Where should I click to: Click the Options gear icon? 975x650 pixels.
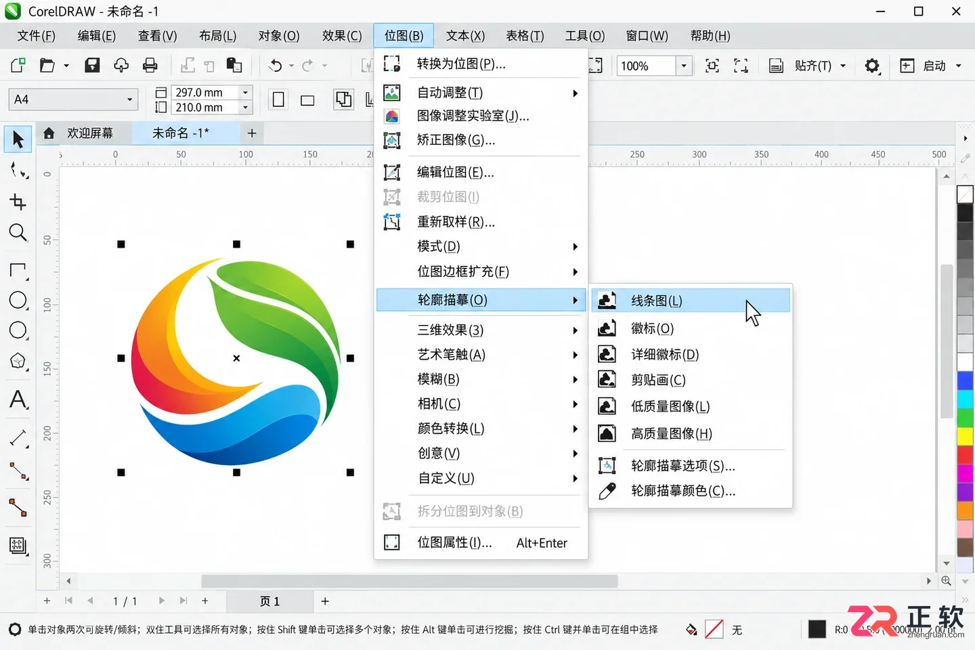(872, 66)
